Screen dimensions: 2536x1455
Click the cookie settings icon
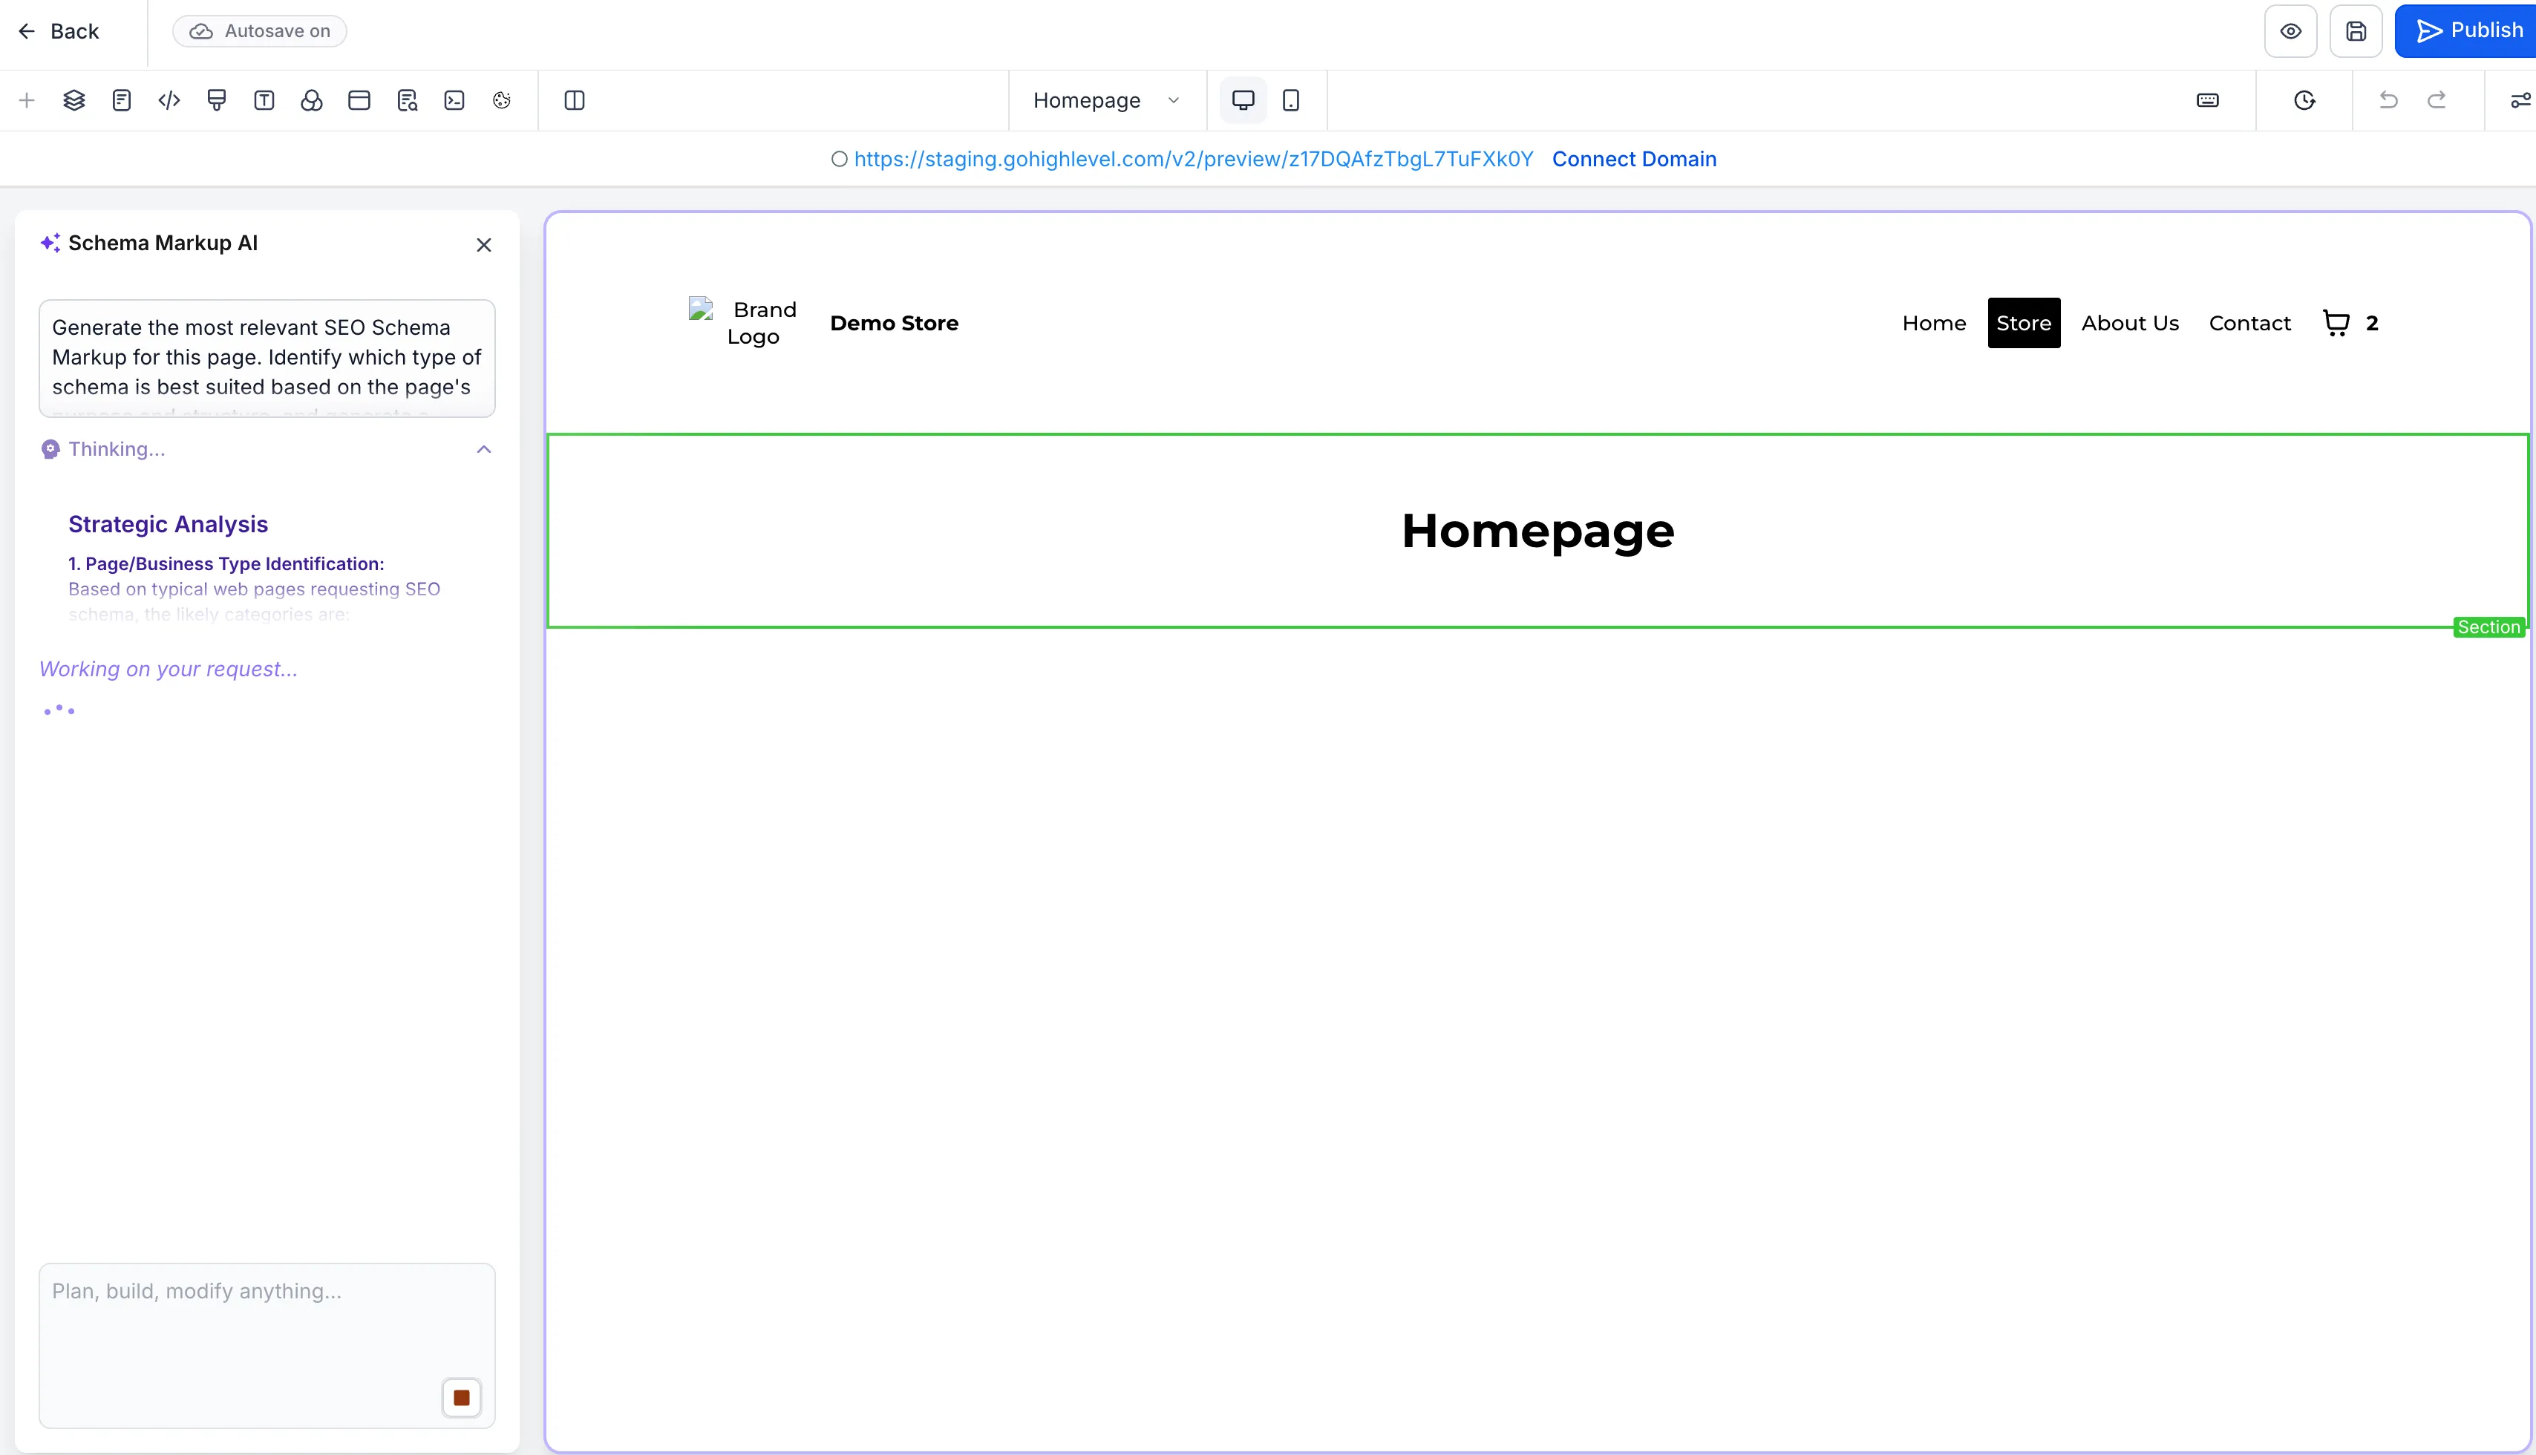tap(502, 100)
